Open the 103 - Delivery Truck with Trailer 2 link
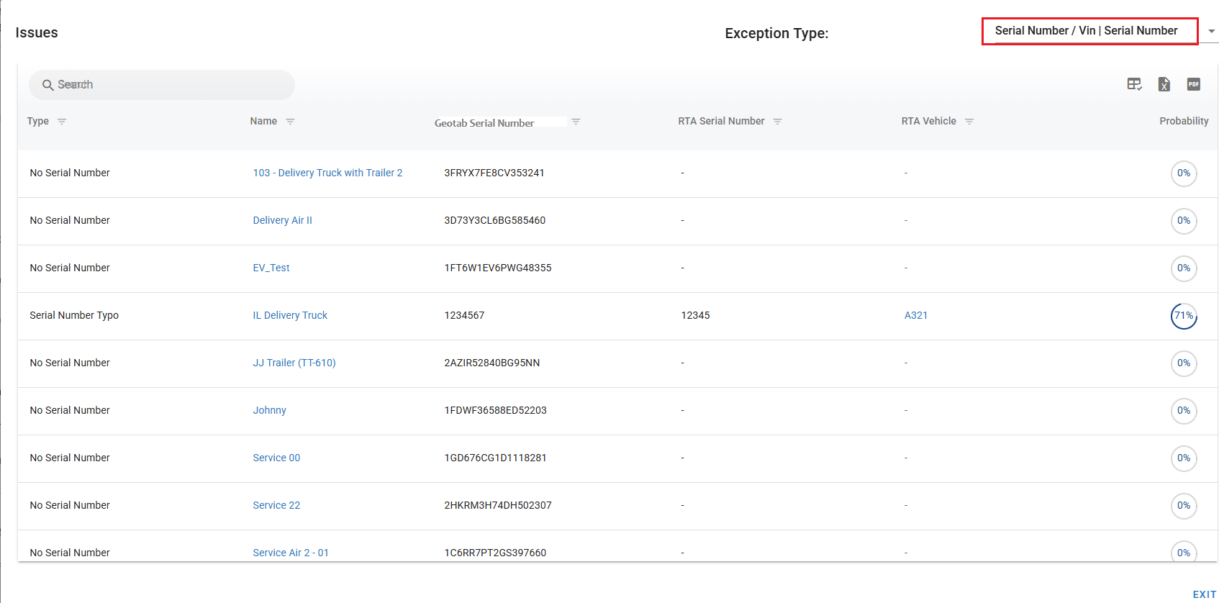This screenshot has width=1219, height=603. point(327,173)
